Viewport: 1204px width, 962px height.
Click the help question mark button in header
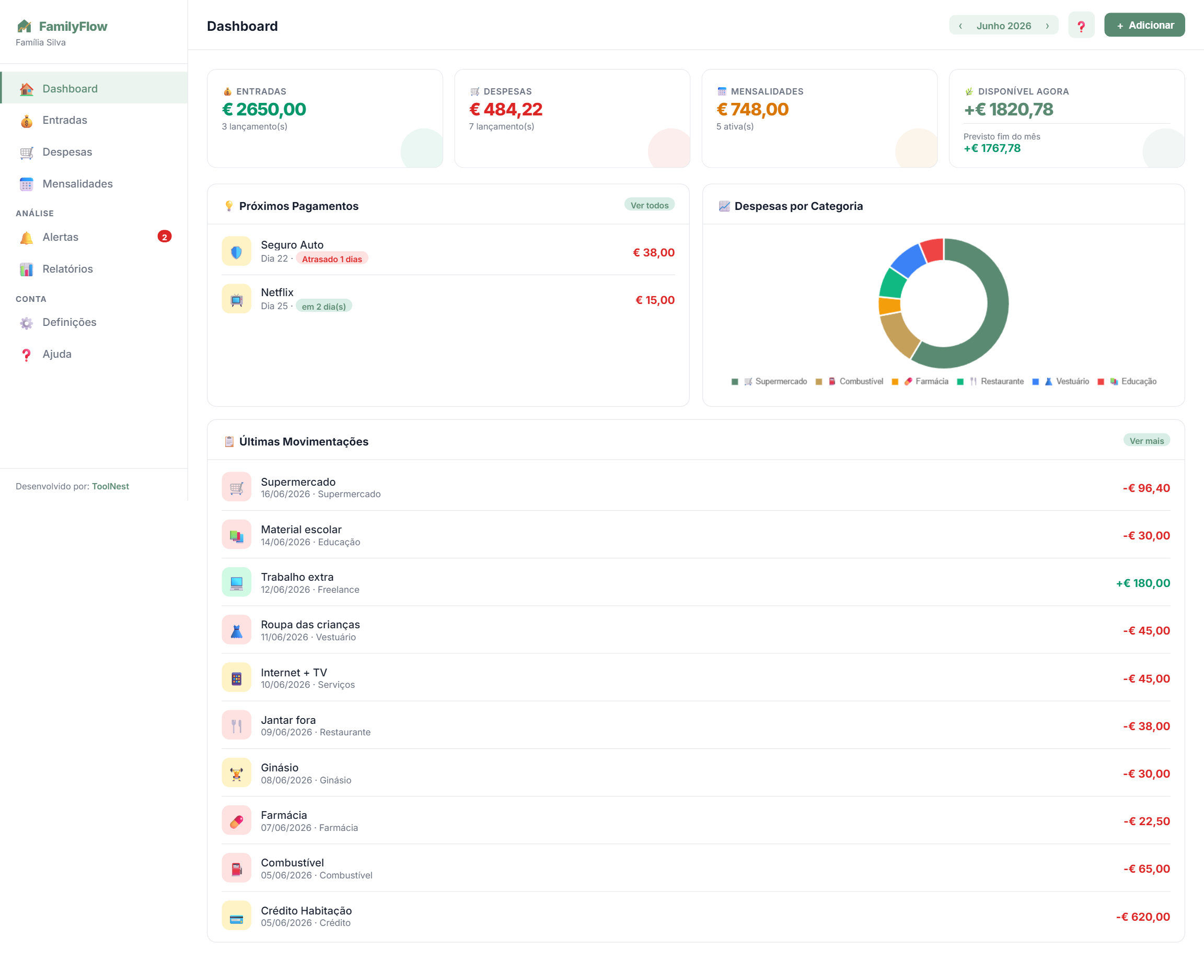[x=1081, y=26]
